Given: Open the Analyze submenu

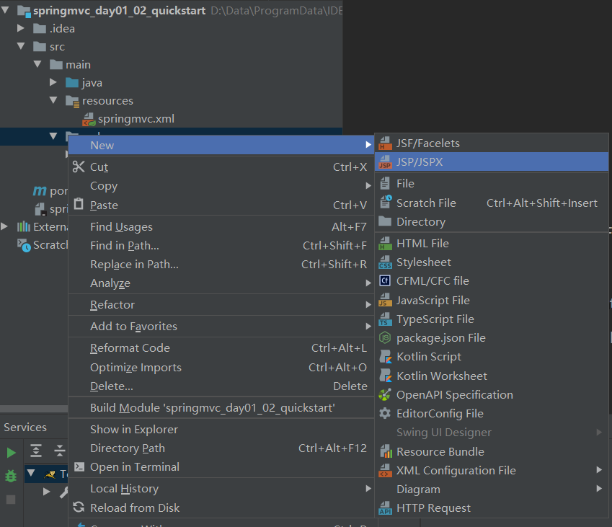Looking at the screenshot, I should (221, 283).
